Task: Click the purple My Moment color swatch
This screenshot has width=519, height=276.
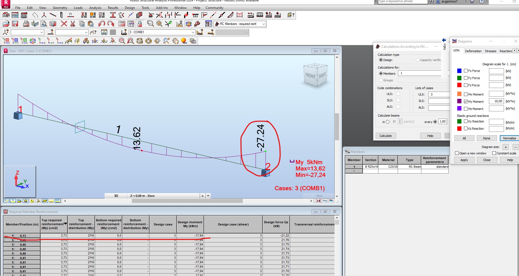Action: pyautogui.click(x=459, y=101)
